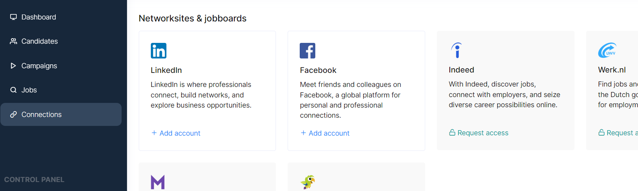Screen dimensions: 638x191
Task: Select the Indeed card title
Action: tap(461, 70)
